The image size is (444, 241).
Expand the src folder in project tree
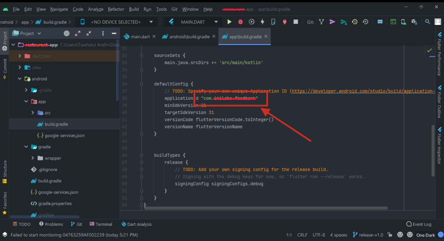pyautogui.click(x=34, y=113)
